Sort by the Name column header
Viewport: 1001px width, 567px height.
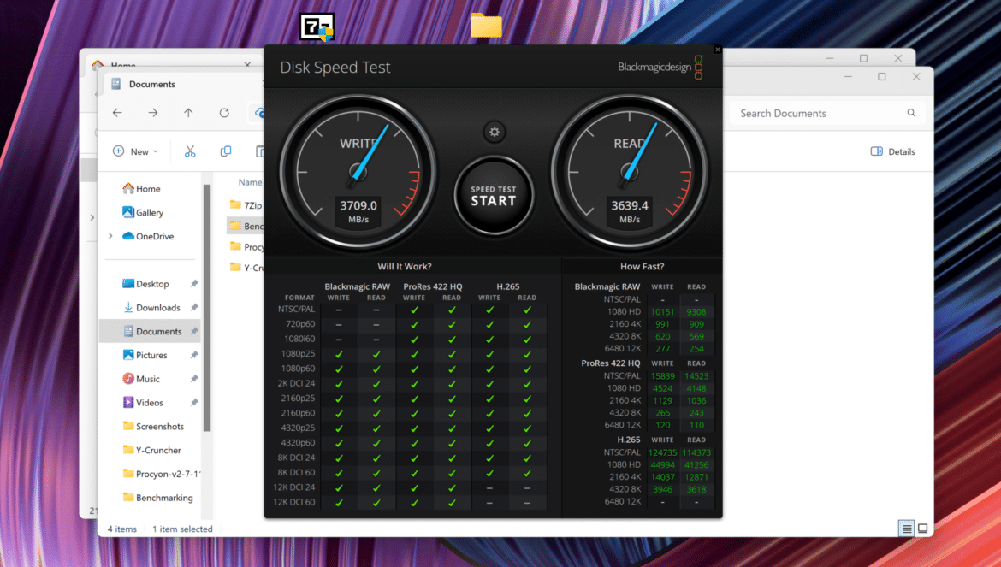click(x=250, y=182)
